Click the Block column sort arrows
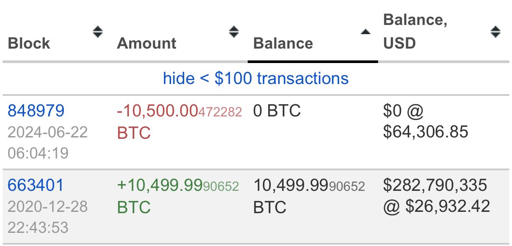This screenshot has height=246, width=512. (98, 32)
